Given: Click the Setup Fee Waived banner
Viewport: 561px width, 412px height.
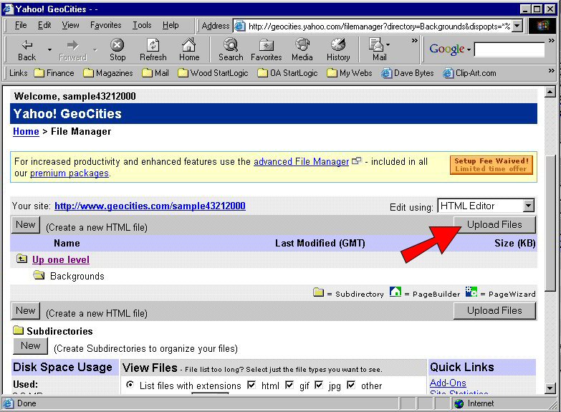Looking at the screenshot, I should click(492, 165).
